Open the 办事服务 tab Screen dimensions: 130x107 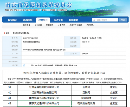[73, 20]
